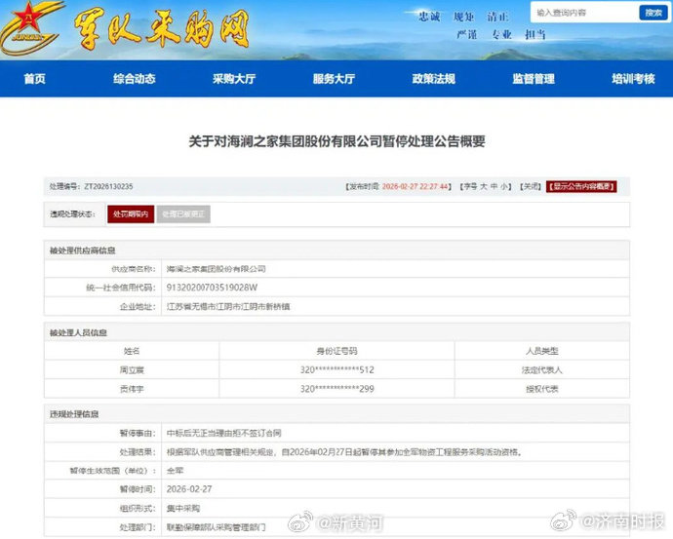
Task: Set font size to 中
Action: point(494,186)
